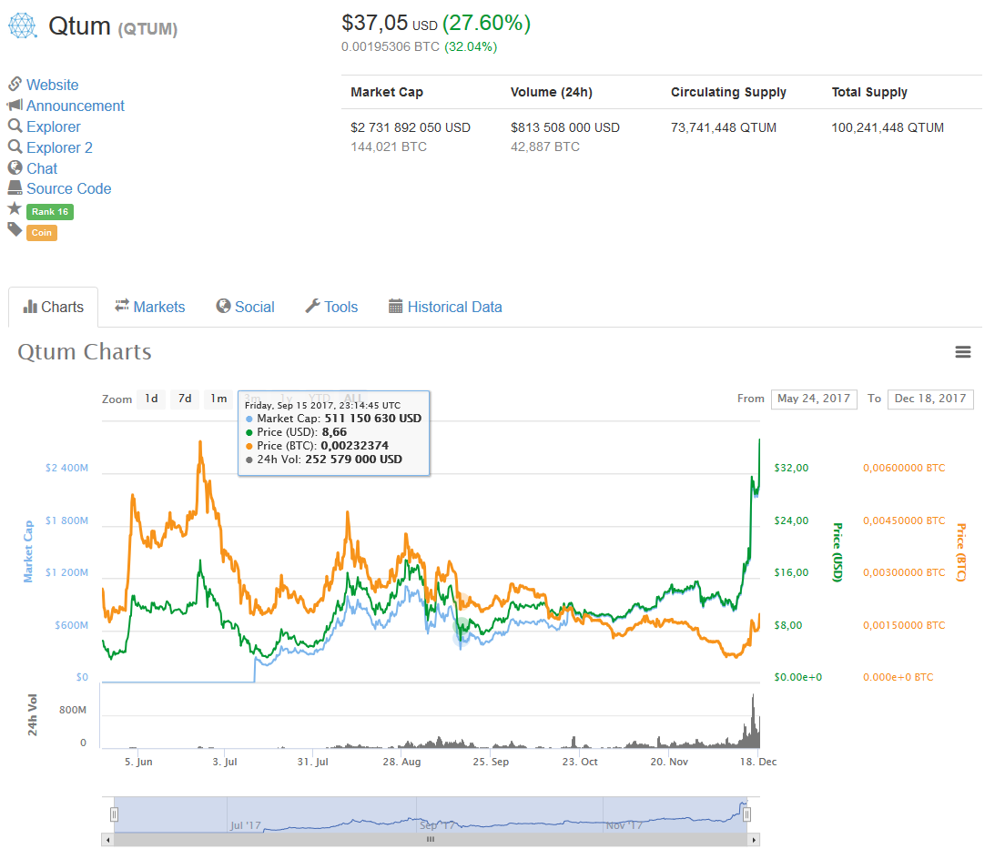Open the chart hamburger context menu

963,351
